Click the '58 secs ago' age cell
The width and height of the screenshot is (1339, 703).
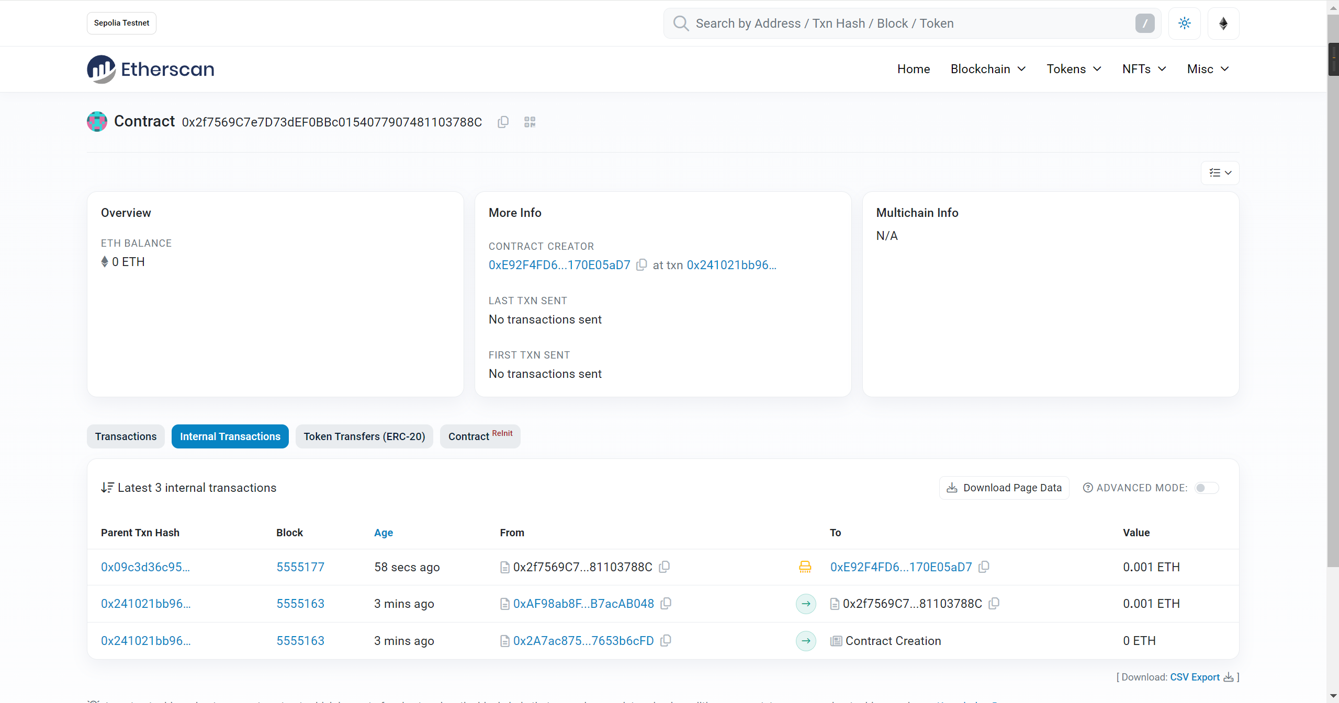[x=407, y=567]
